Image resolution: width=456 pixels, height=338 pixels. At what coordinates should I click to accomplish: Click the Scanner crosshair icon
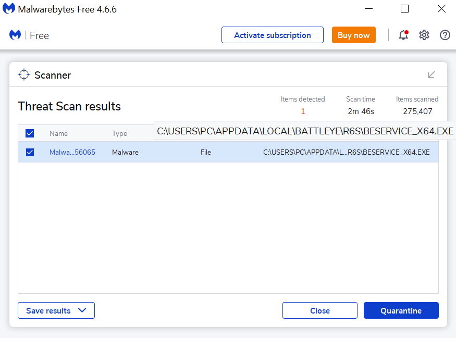click(24, 74)
